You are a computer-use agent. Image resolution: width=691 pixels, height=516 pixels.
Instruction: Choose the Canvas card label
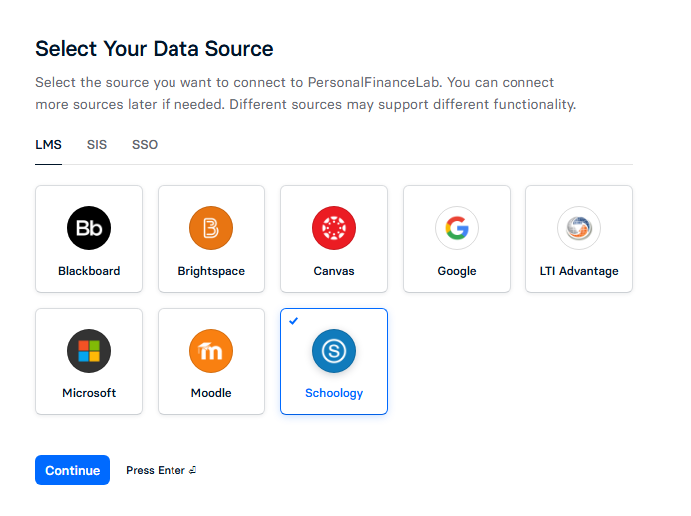pos(334,271)
